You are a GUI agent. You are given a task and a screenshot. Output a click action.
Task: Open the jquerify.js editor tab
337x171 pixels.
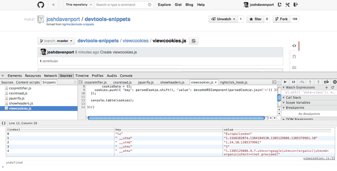(146, 82)
